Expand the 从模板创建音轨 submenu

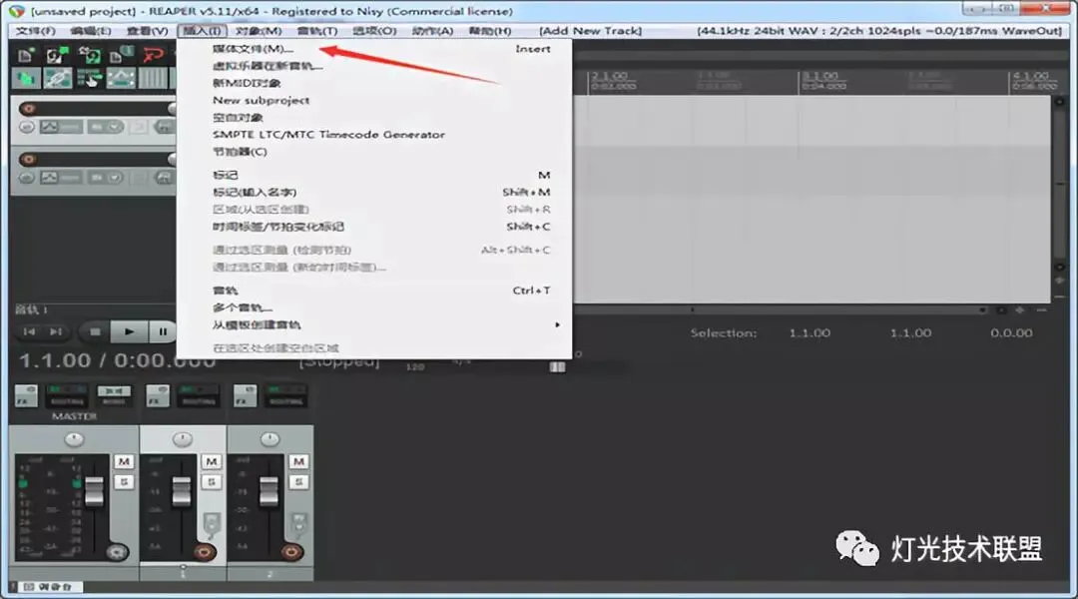tap(374, 324)
